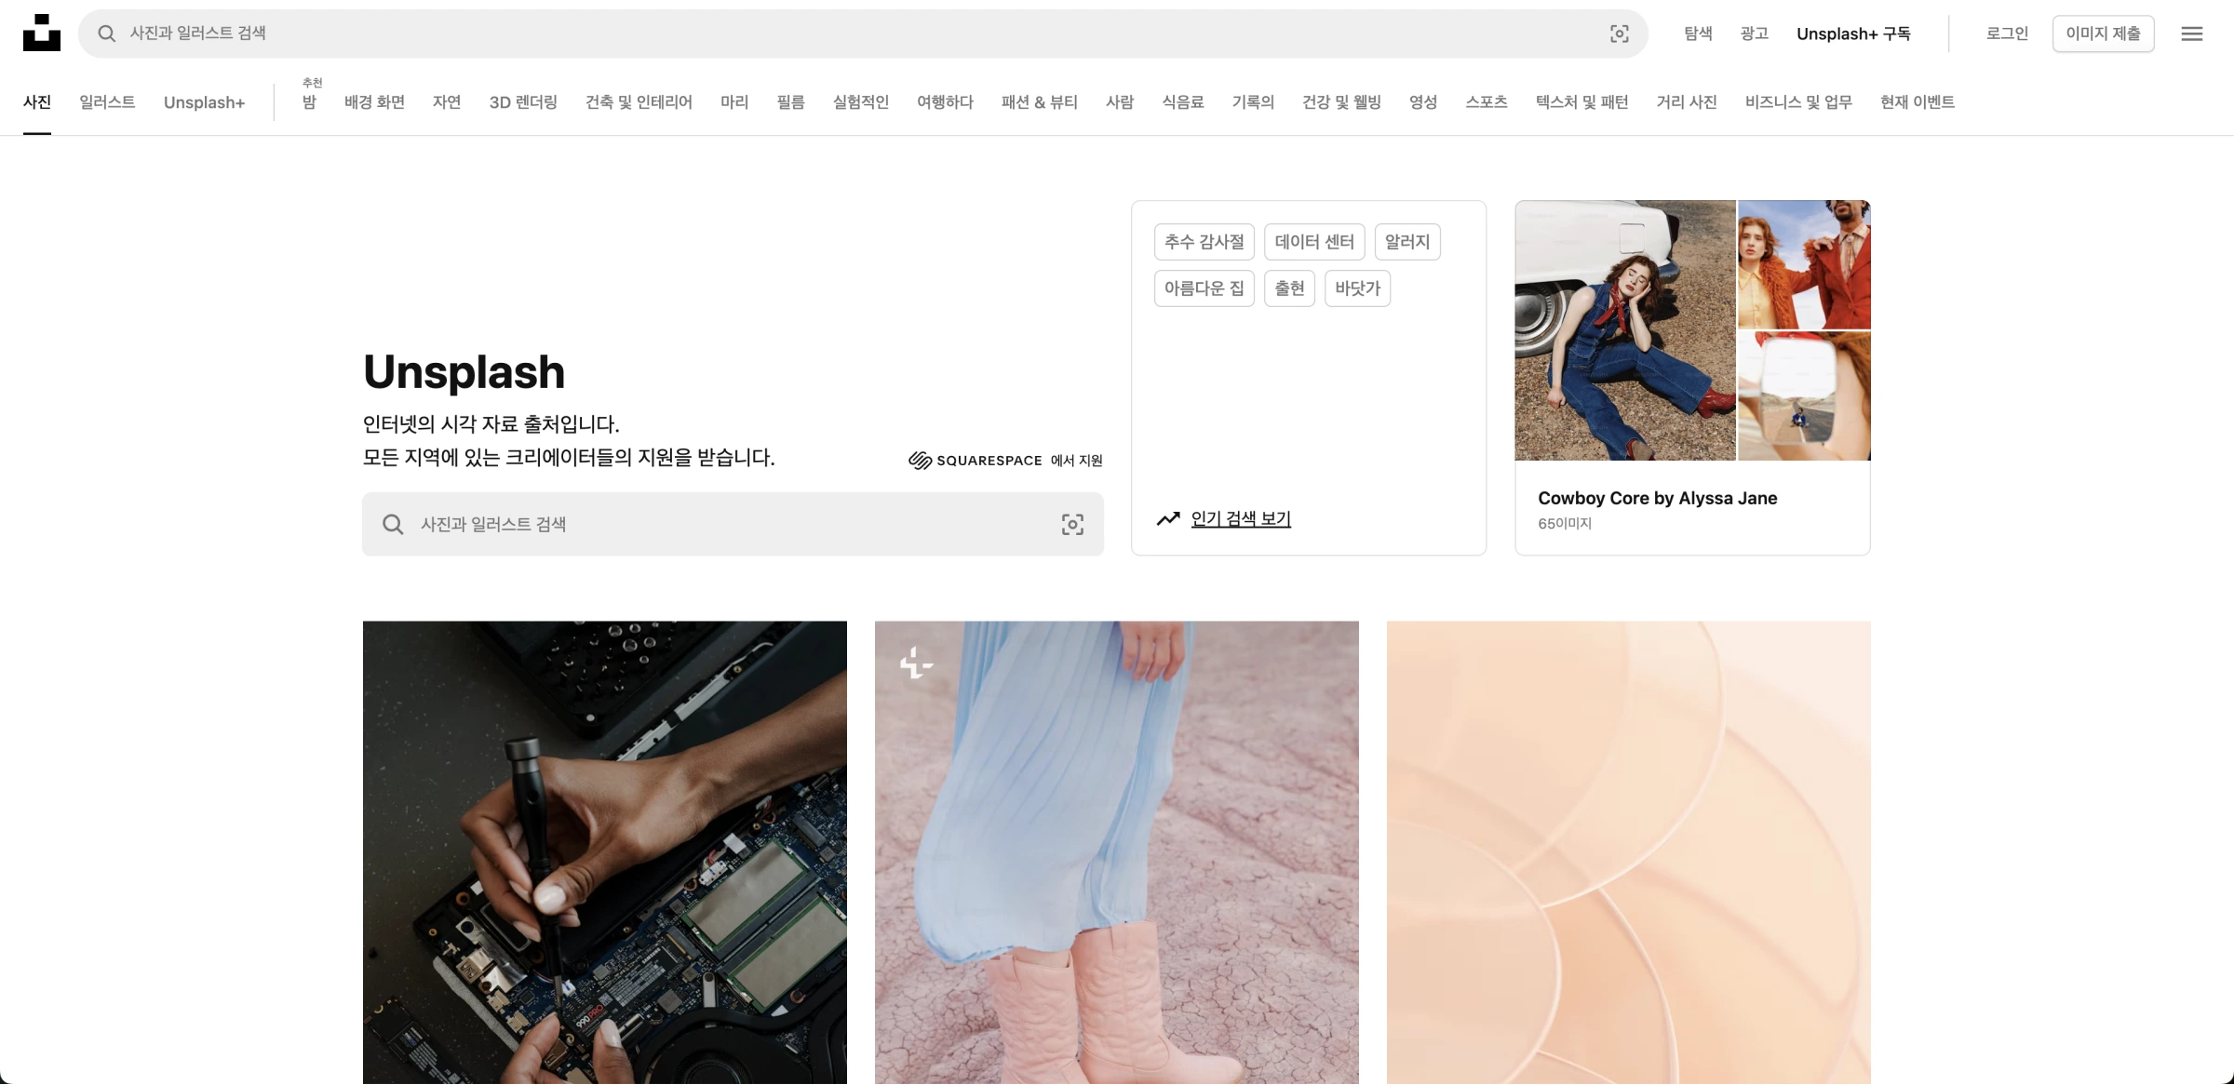Go to 여행하다 category
The height and width of the screenshot is (1085, 2234).
click(x=945, y=102)
